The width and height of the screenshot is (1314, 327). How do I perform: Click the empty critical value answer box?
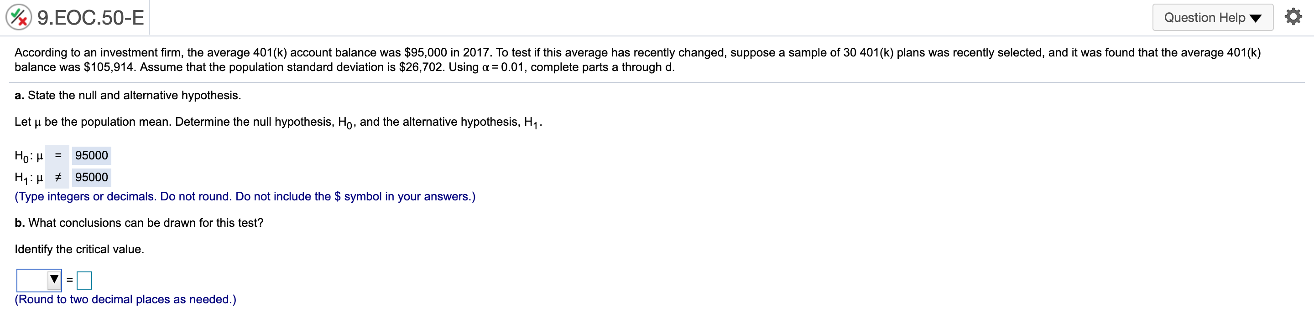pos(85,280)
